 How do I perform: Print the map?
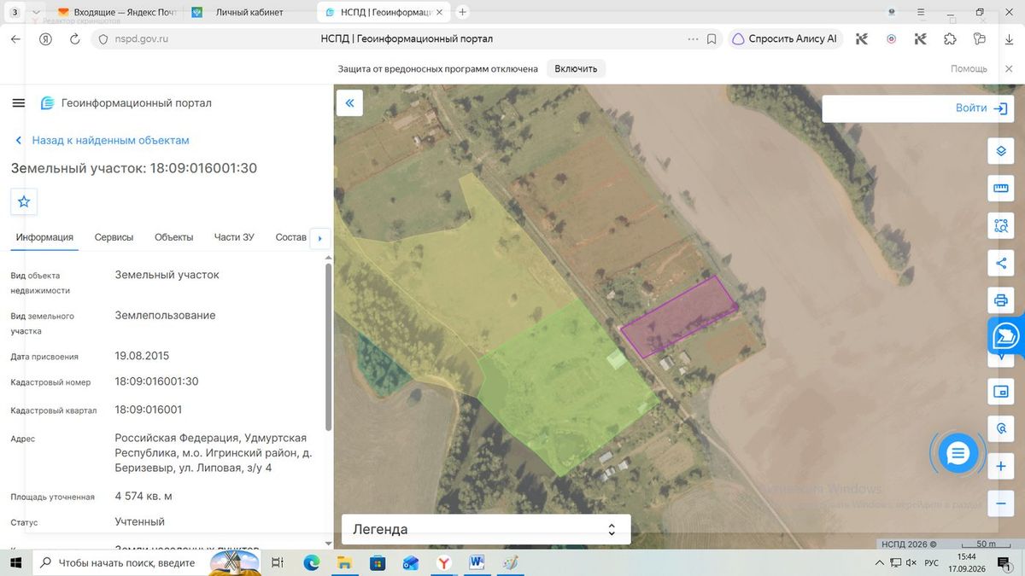pos(1000,300)
